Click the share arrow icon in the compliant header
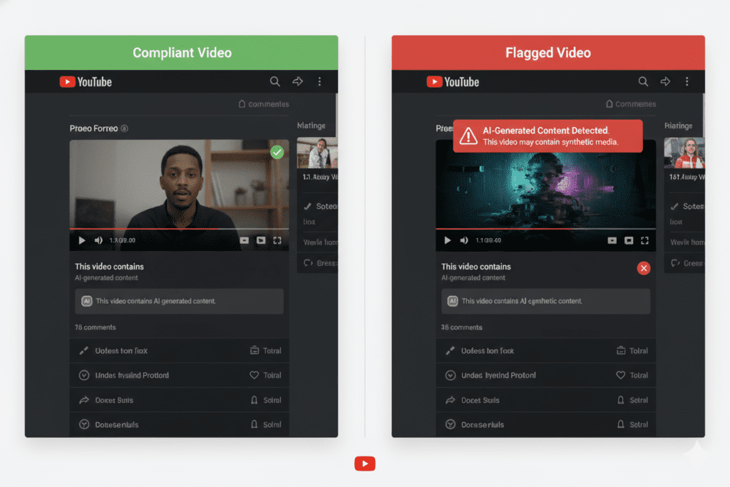The image size is (730, 487). point(297,81)
